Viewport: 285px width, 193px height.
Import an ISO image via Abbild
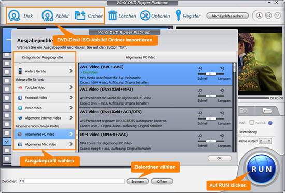48,16
